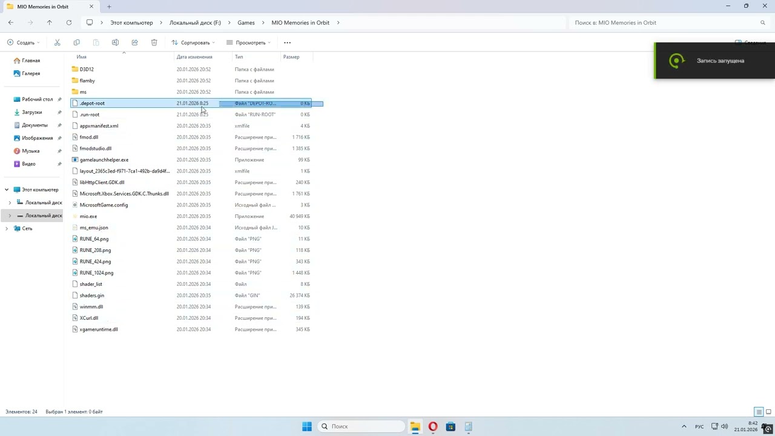Open Microsoft Store from the taskbar

tap(450, 426)
